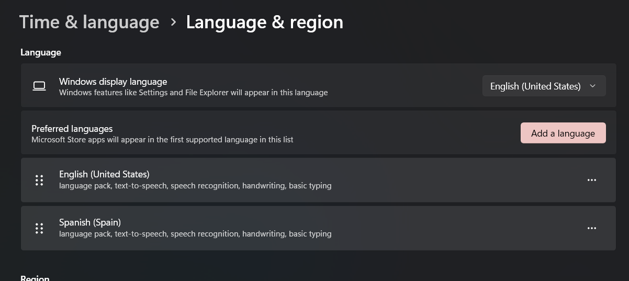629x281 pixels.
Task: Open more options for Spanish (Spain)
Action: coord(591,228)
